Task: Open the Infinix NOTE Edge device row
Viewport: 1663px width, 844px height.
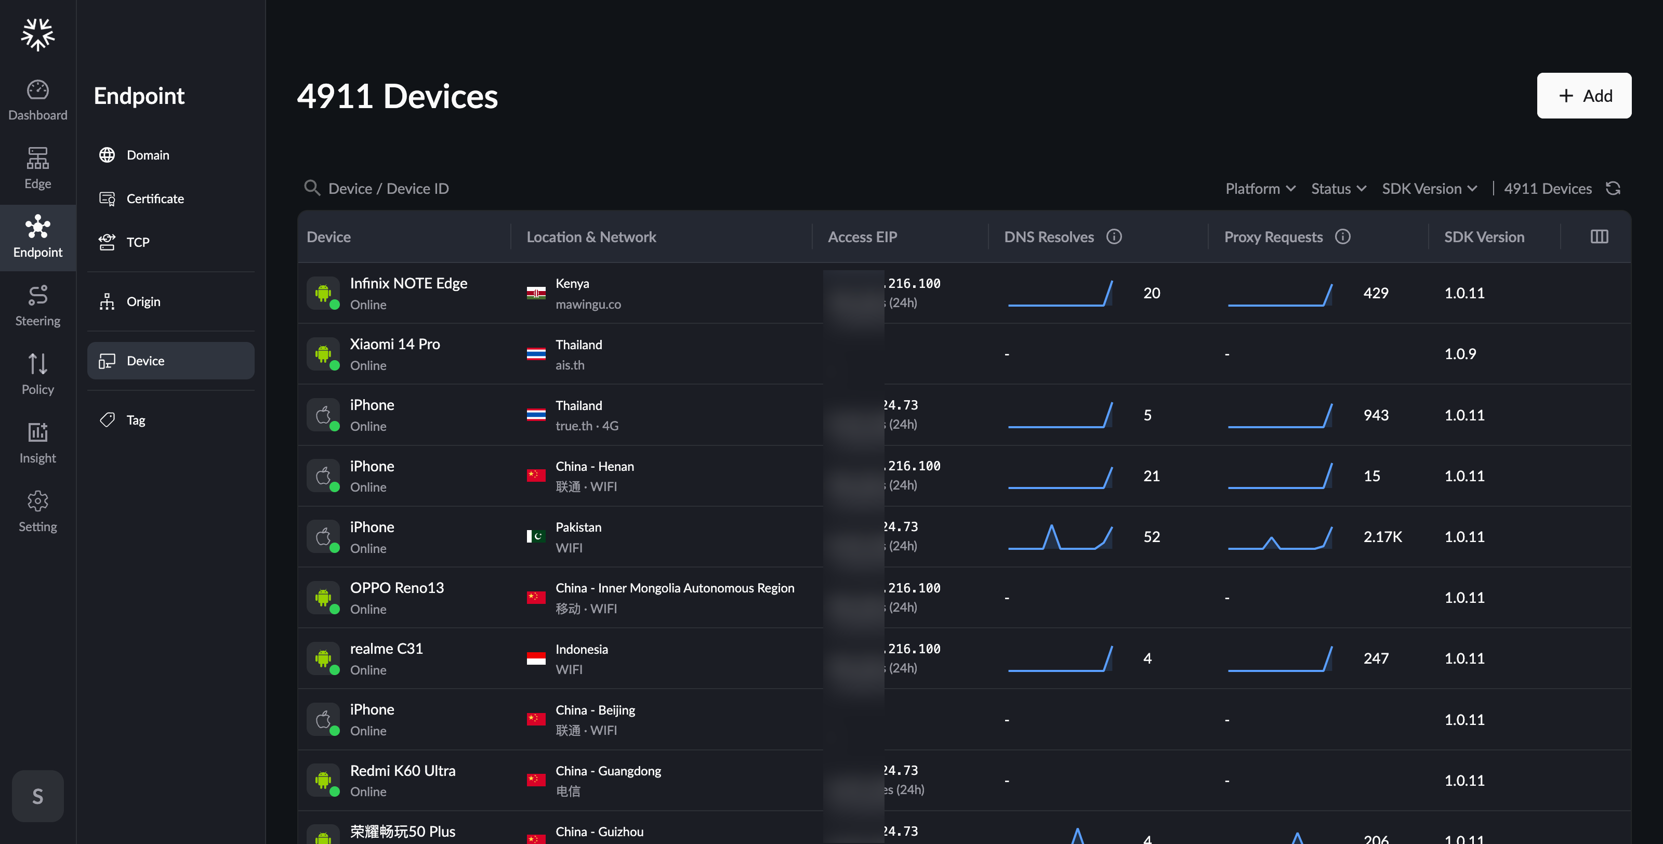Action: click(965, 293)
